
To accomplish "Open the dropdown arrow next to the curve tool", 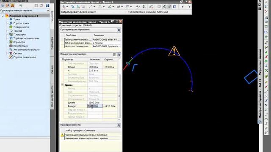I will [104, 7].
